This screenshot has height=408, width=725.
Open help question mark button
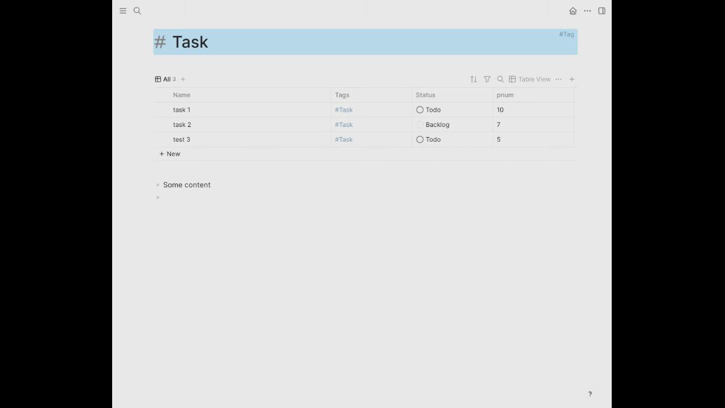point(590,394)
